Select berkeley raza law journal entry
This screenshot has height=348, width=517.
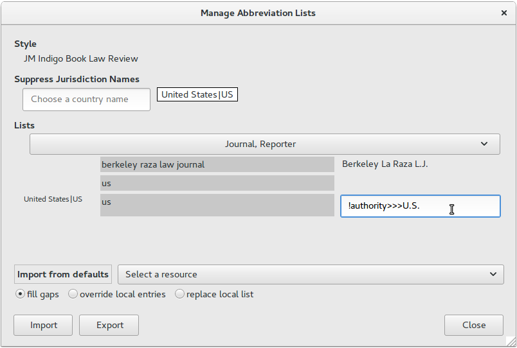click(x=217, y=164)
